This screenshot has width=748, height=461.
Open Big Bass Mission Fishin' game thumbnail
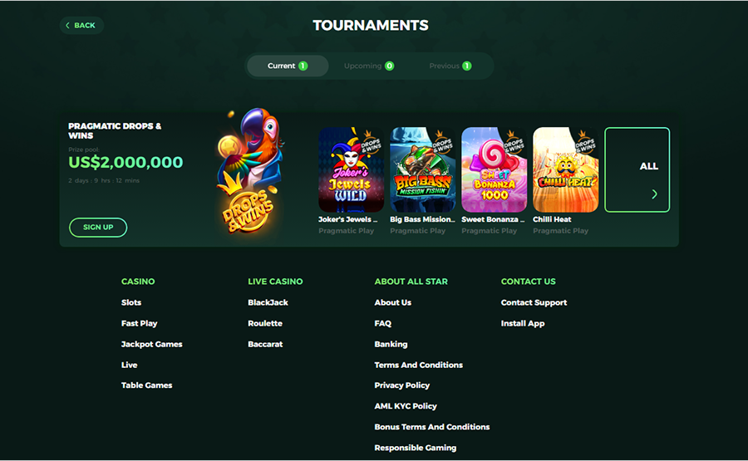pyautogui.click(x=423, y=169)
